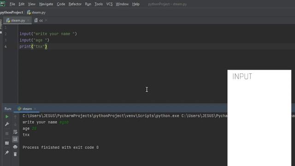The image size is (295, 166).
Task: Open the Code menu
Action: click(61, 4)
